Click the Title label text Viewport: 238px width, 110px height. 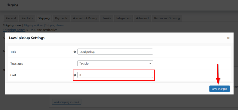click(13, 52)
